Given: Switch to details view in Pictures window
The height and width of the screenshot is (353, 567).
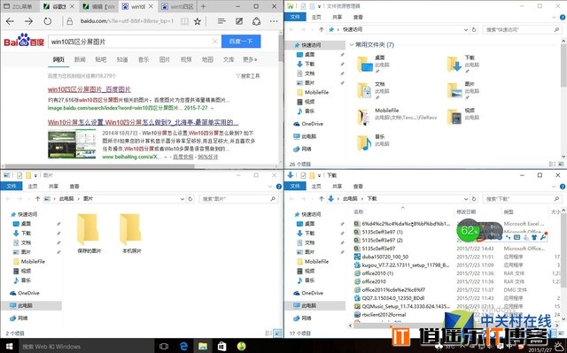Looking at the screenshot, I should 269,334.
